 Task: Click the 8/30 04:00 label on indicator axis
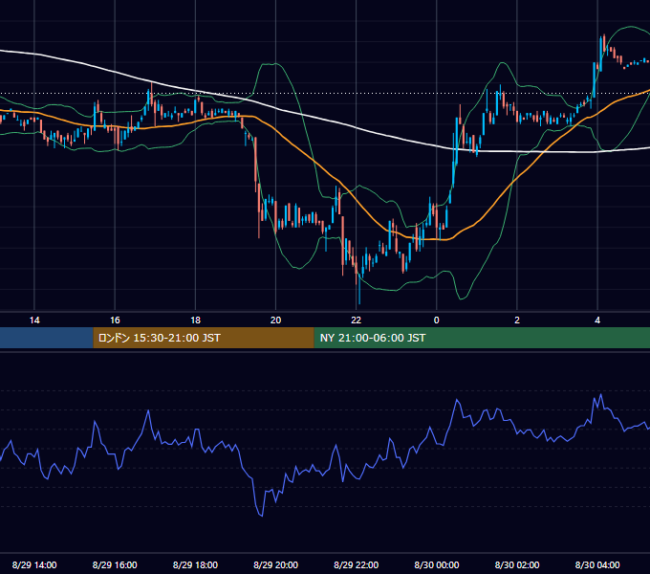coord(597,564)
